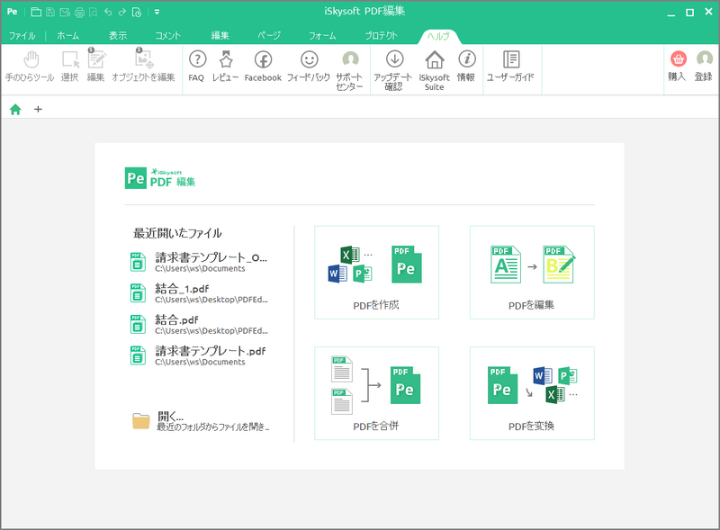Click the open folder icon in title bar

point(36,12)
